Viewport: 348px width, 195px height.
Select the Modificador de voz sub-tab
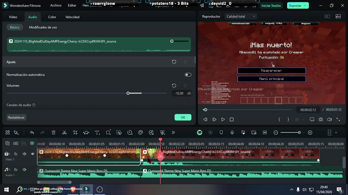(x=43, y=27)
